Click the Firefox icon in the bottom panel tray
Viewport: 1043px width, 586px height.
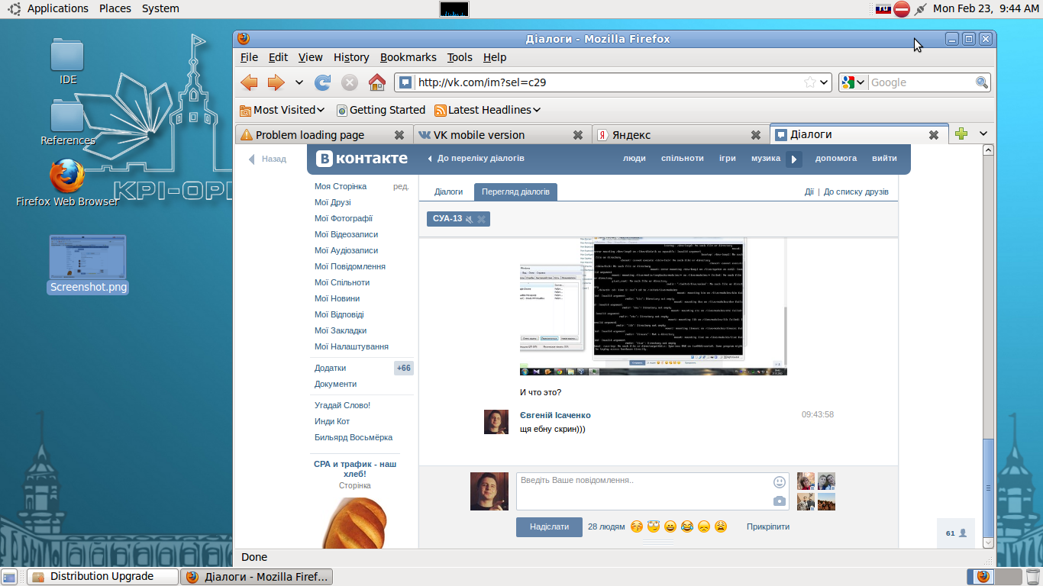tap(983, 577)
